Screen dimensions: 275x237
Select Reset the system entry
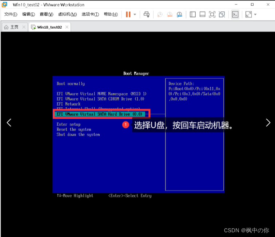pyautogui.click(x=74, y=129)
